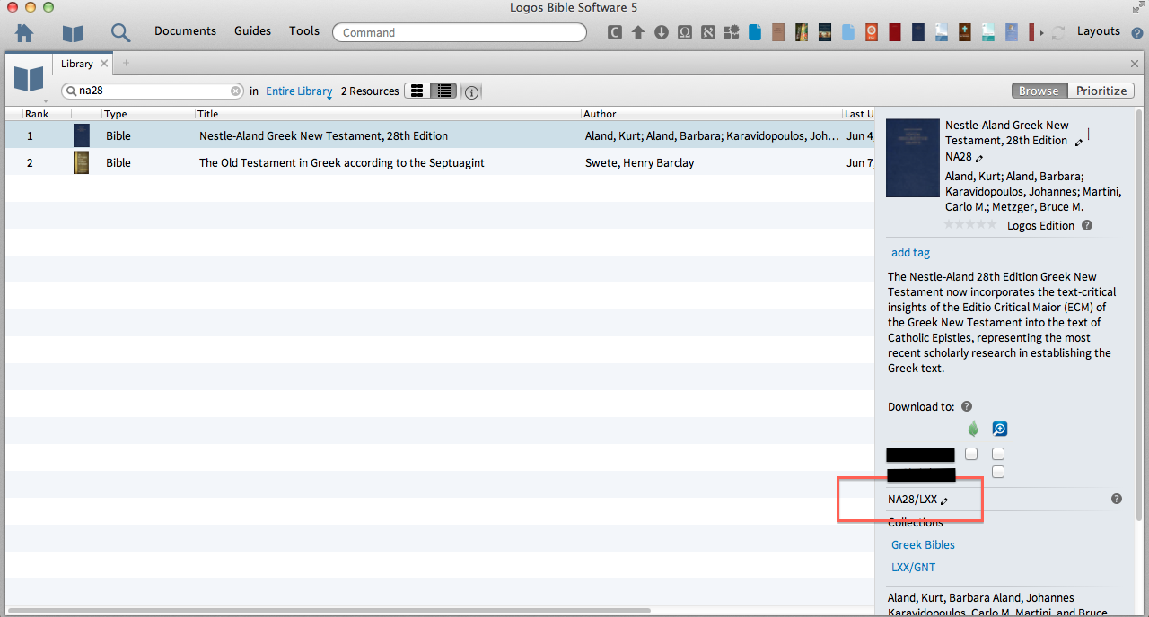Viewport: 1149px width, 617px height.
Task: Click the 'add tag' link
Action: pos(910,253)
